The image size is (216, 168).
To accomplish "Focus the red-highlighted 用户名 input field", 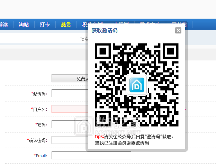I will click(69, 109).
